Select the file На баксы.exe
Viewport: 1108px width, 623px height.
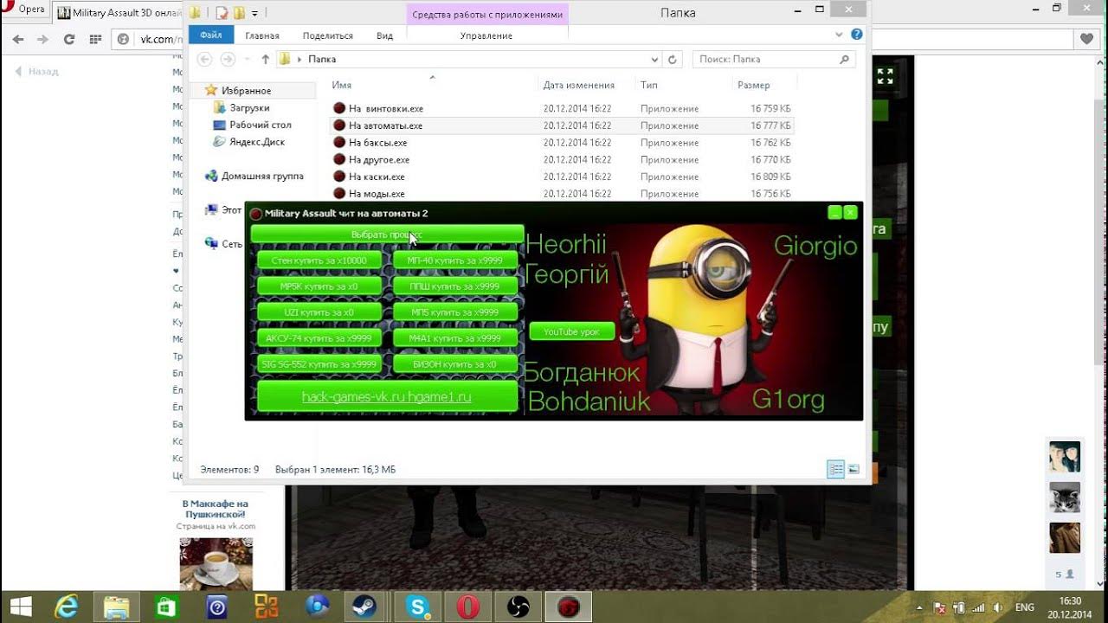[x=561, y=143]
